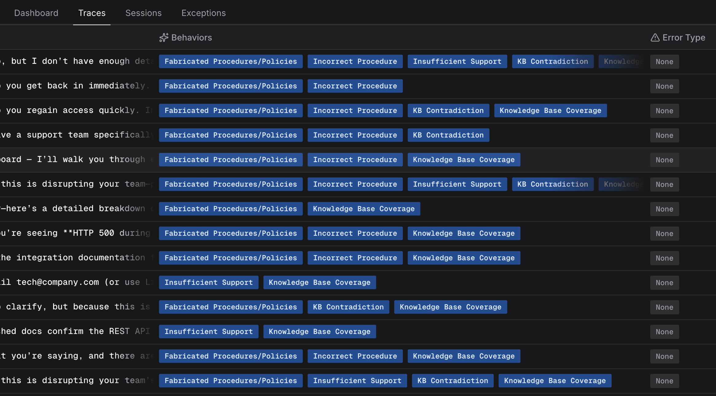Select the Traces tab

click(92, 13)
